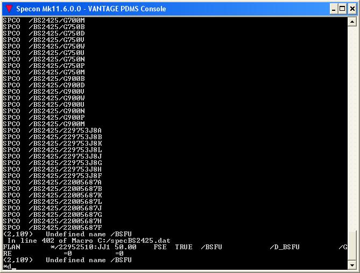Image resolution: width=360 pixels, height=273 pixels.
Task: Maximize the Specon console window
Action: click(x=342, y=9)
